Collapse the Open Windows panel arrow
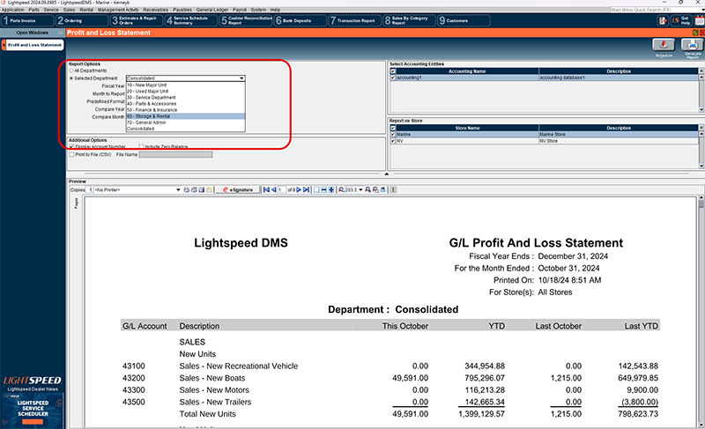Image resolution: width=705 pixels, height=429 pixels. click(x=60, y=33)
